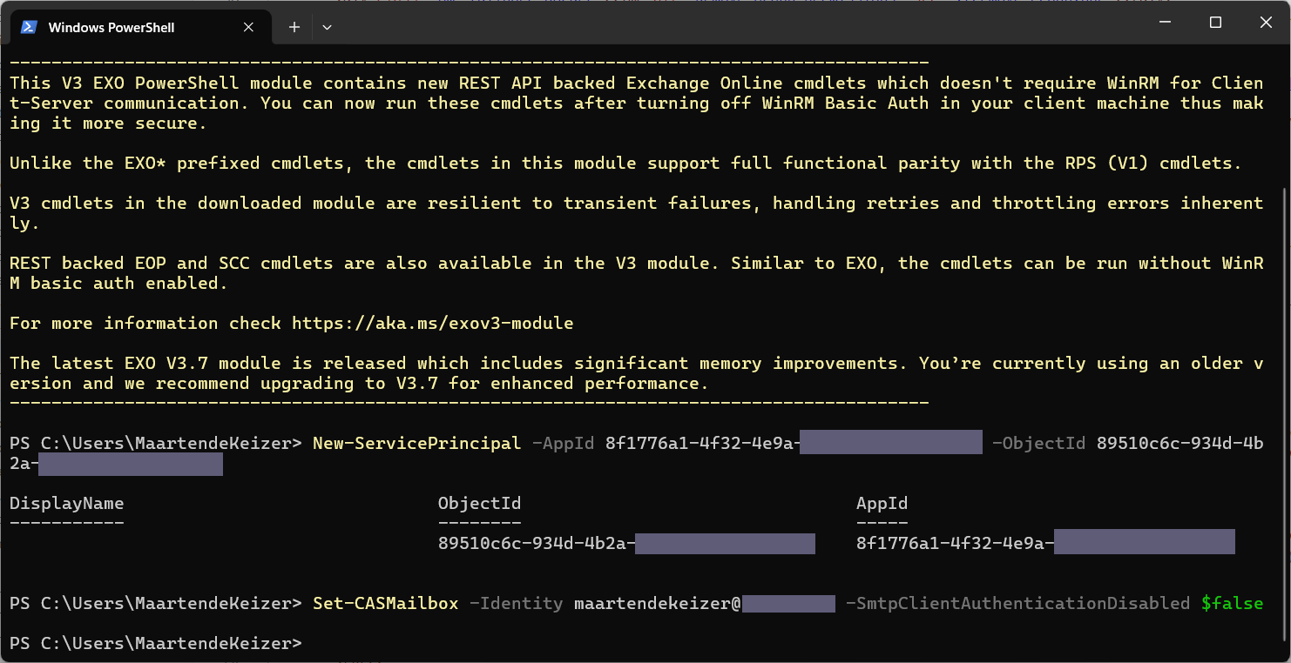The height and width of the screenshot is (663, 1291).
Task: Maximize the terminal window
Action: tap(1215, 23)
